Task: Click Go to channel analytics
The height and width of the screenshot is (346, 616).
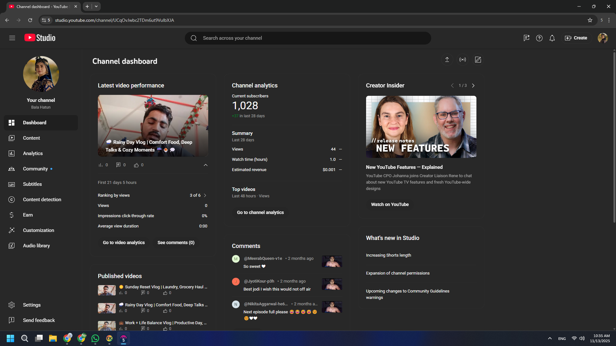Action: click(x=260, y=213)
